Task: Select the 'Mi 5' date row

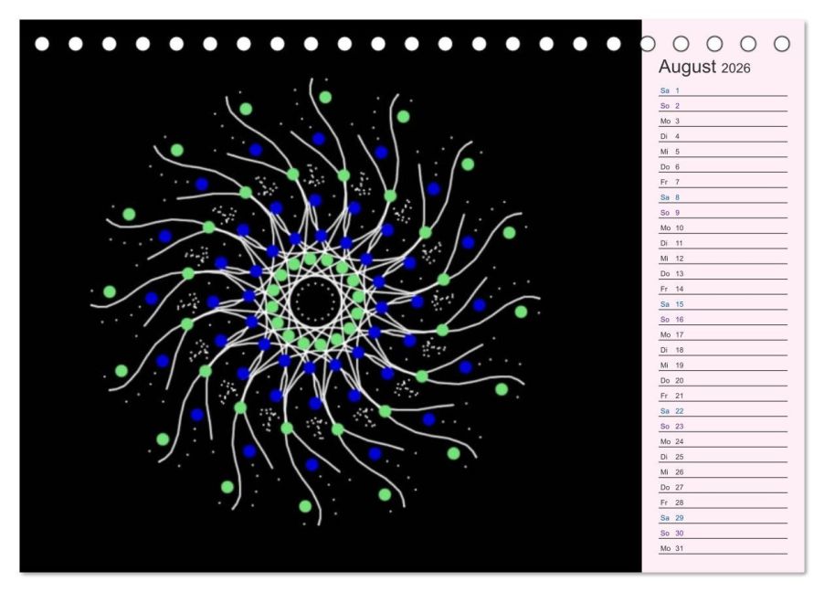Action: pos(724,152)
